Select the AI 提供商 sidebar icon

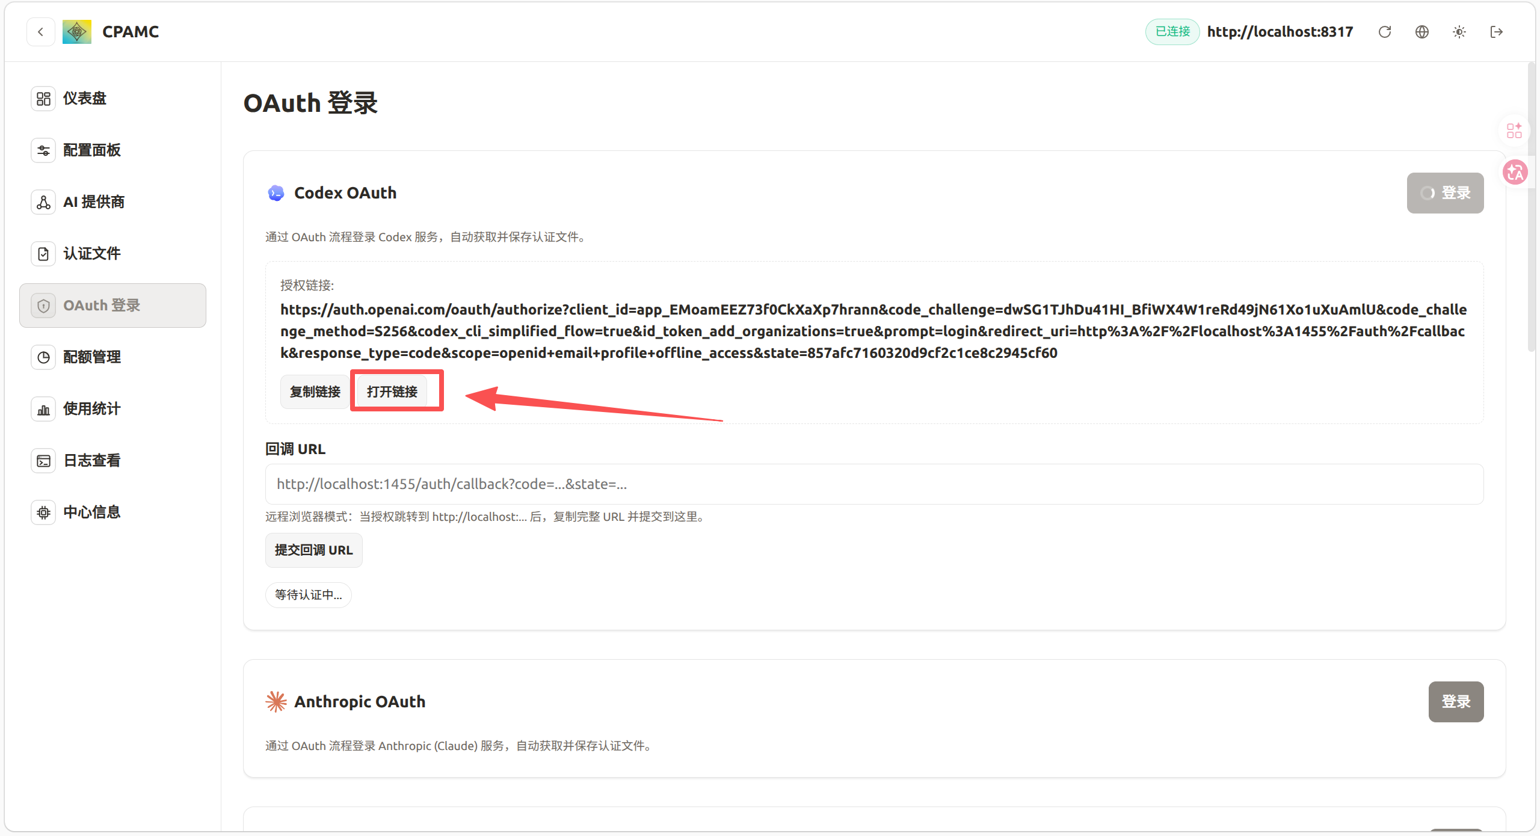click(43, 201)
